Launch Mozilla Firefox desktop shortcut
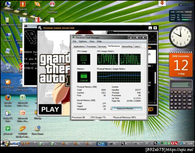 pyautogui.click(x=8, y=100)
